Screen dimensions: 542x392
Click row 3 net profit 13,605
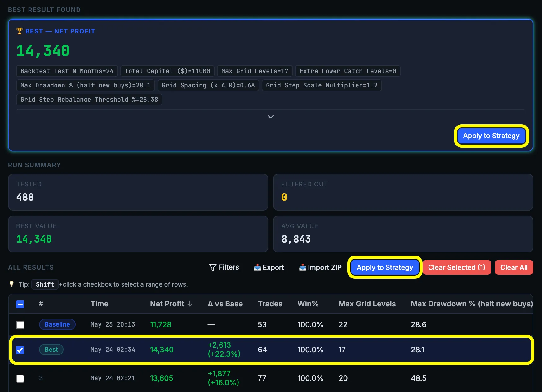click(162, 378)
